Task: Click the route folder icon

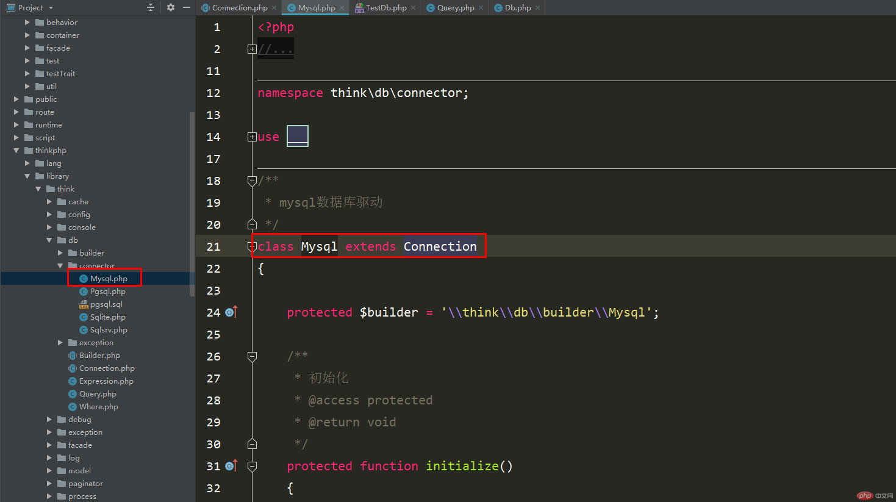Action: (29, 112)
